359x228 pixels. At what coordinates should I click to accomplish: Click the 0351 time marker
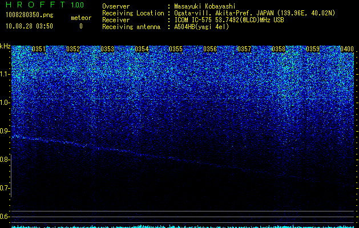39,49
